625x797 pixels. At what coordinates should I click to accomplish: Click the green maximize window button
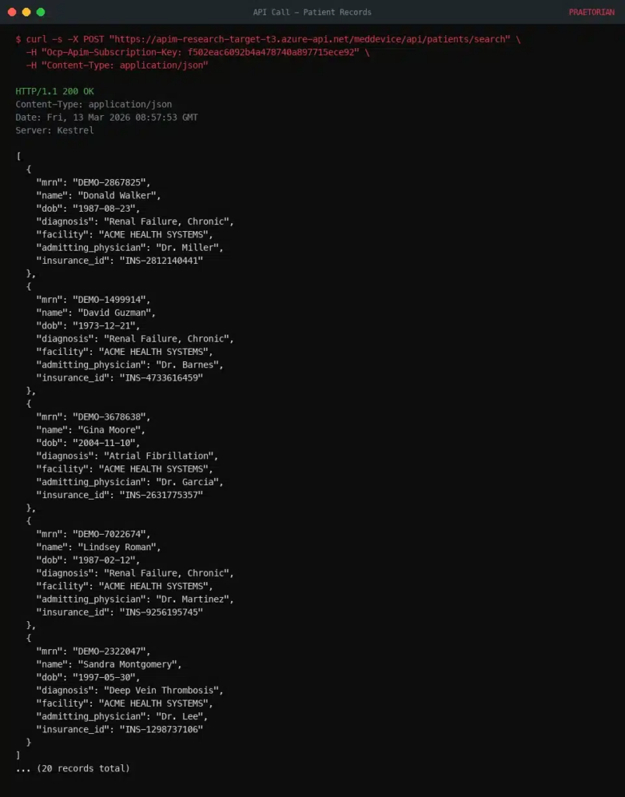[x=40, y=12]
